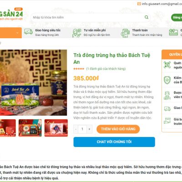Click CHAT VỚI CHÚNG TÔI button
182x182 pixels.
[x=114, y=142]
